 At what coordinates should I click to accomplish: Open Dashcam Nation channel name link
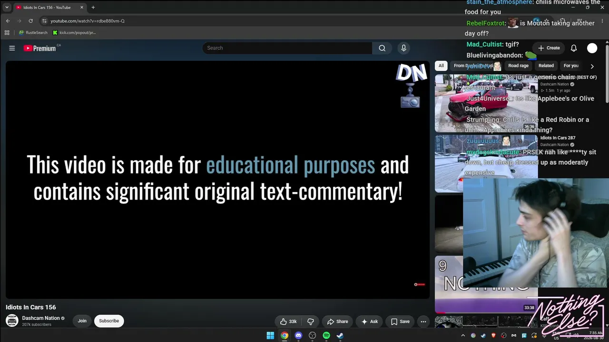[x=41, y=318]
